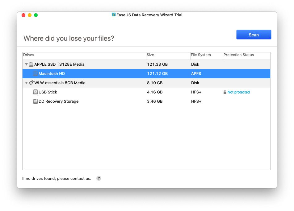Select the APPLE SSD TS128E Media row
The width and height of the screenshot is (294, 211).
(x=146, y=64)
